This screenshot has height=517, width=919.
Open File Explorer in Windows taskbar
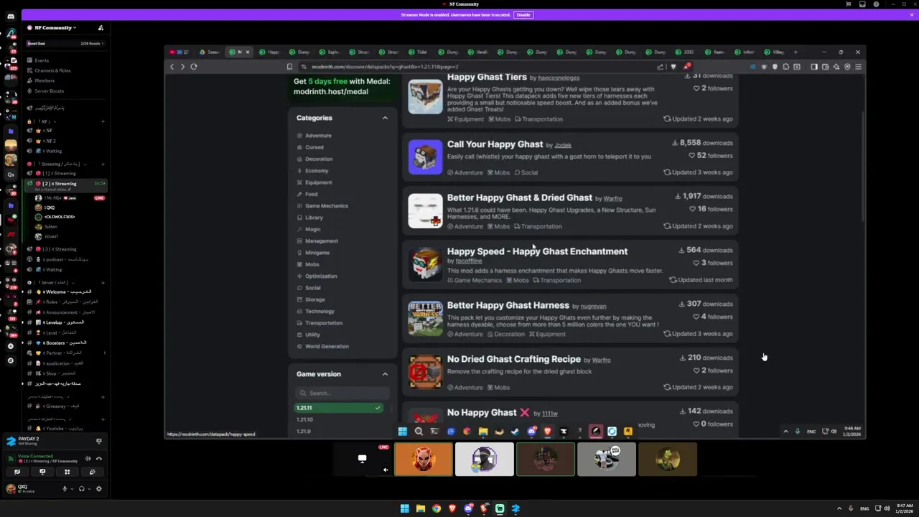tap(421, 508)
